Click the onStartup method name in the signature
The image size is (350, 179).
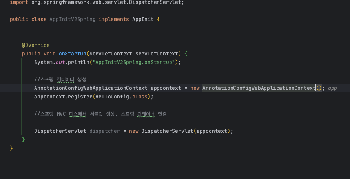coord(73,54)
